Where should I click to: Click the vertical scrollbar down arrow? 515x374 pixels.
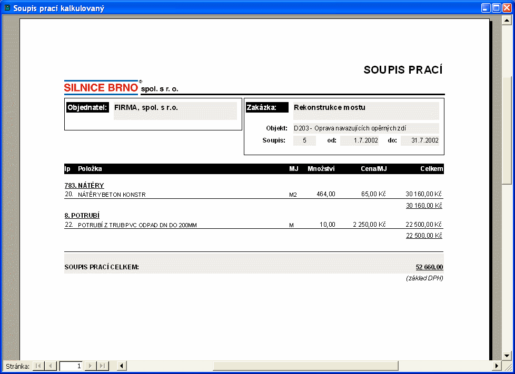point(507,356)
